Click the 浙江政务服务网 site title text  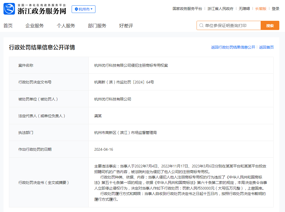(42, 11)
